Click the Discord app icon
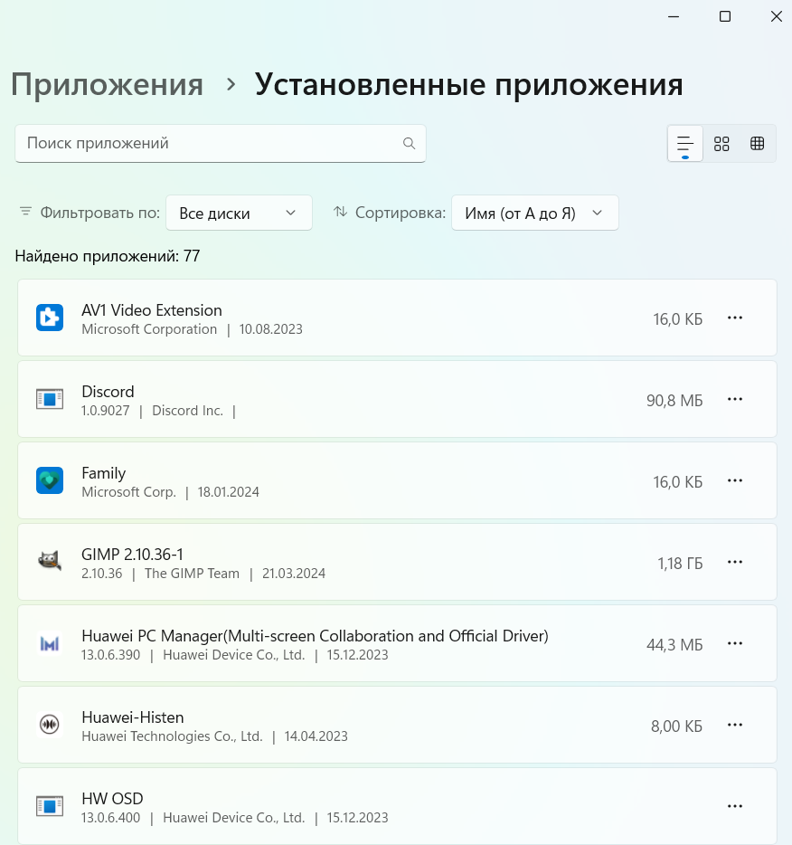Image resolution: width=792 pixels, height=845 pixels. point(50,399)
